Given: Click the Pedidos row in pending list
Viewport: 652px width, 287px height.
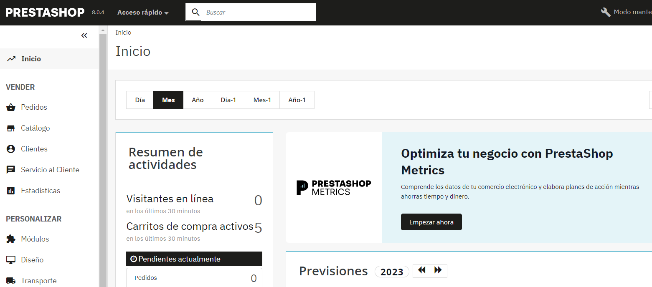Looking at the screenshot, I should point(194,278).
